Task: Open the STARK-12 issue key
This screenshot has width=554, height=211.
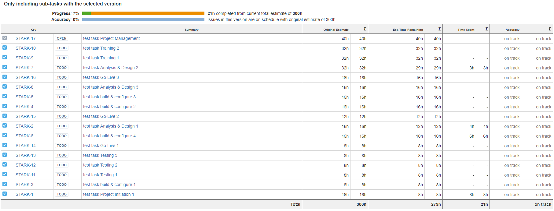Action: click(26, 165)
